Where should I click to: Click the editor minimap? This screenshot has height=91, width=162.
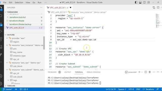point(158,21)
